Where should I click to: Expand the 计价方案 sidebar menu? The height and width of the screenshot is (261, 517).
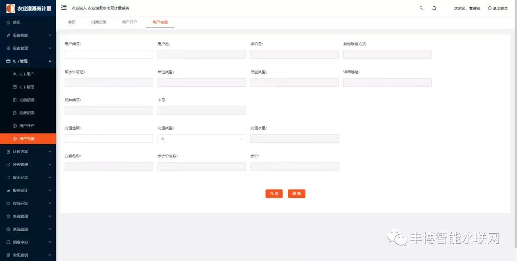(x=28, y=152)
